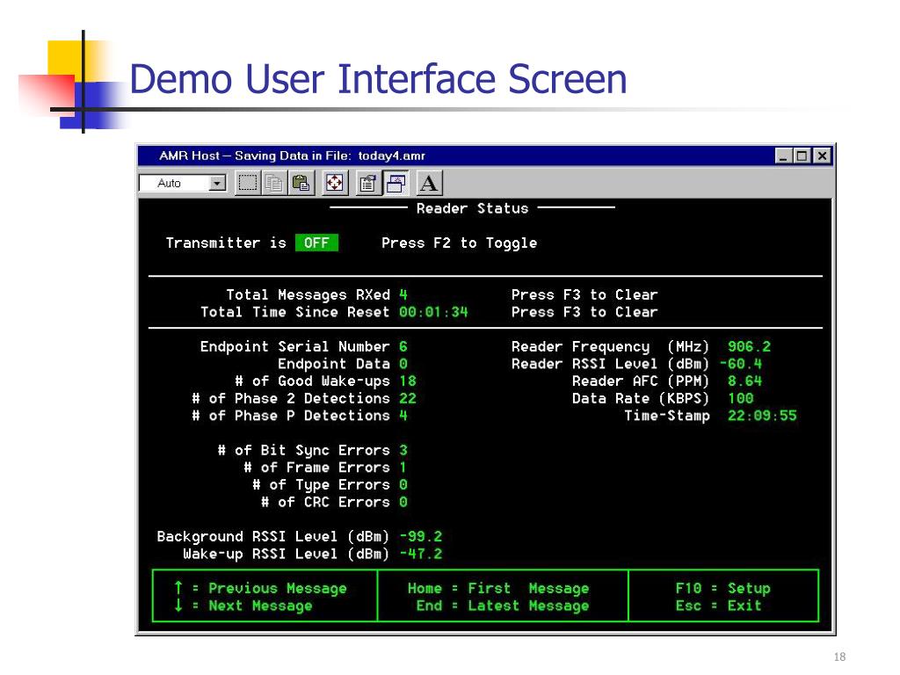Click Phase 2 Detections value 22

408,398
